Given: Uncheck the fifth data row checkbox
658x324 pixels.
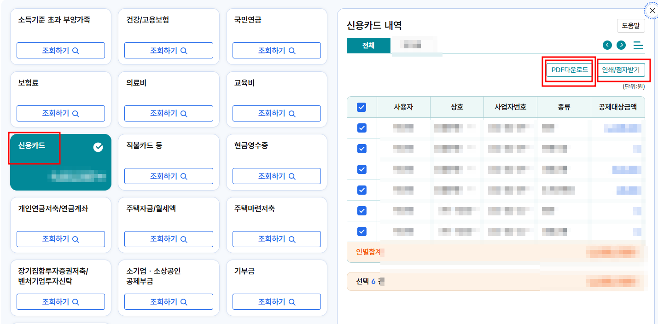Looking at the screenshot, I should click(x=361, y=211).
